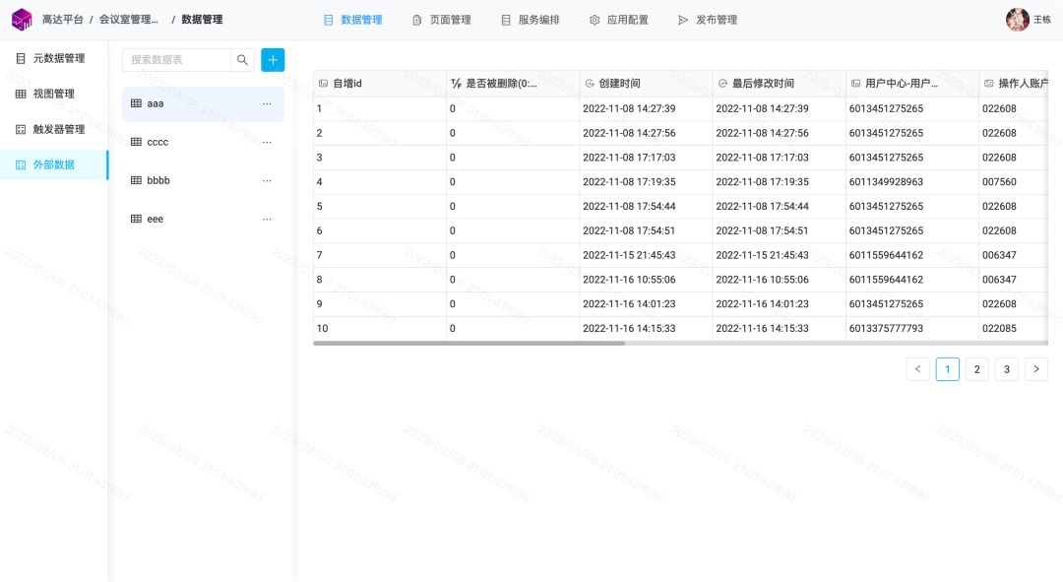Image resolution: width=1063 pixels, height=582 pixels.
Task: Select the eee data table
Action: [x=204, y=220]
